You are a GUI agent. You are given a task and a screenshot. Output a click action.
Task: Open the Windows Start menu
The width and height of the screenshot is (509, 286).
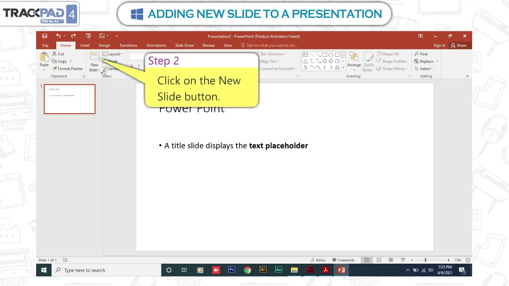44,270
